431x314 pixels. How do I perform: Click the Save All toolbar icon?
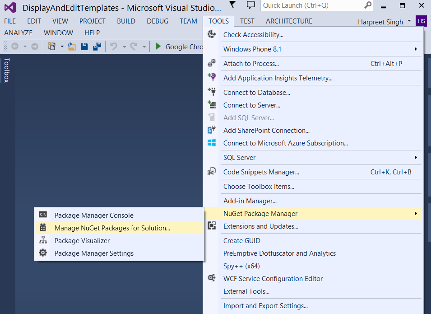(97, 47)
